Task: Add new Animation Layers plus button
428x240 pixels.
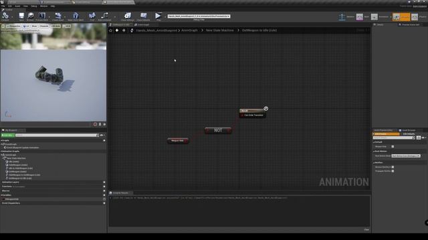Action: tap(104, 182)
